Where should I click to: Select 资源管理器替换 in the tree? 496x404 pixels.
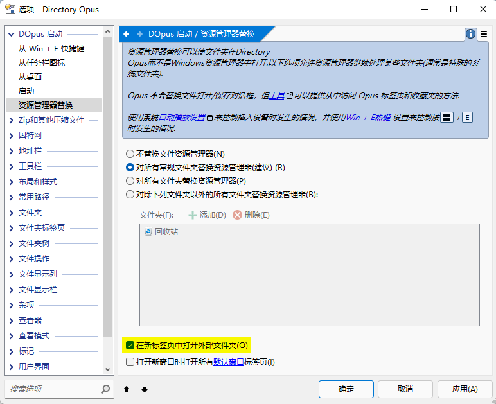pos(54,105)
